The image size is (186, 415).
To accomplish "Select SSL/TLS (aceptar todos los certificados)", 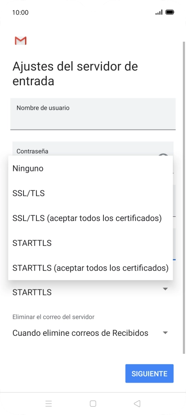I will [x=90, y=218].
